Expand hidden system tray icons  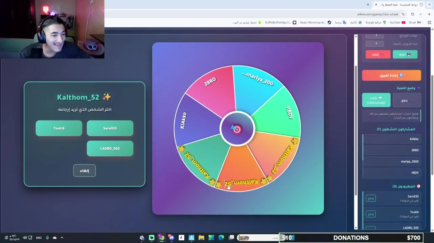click(x=62, y=238)
